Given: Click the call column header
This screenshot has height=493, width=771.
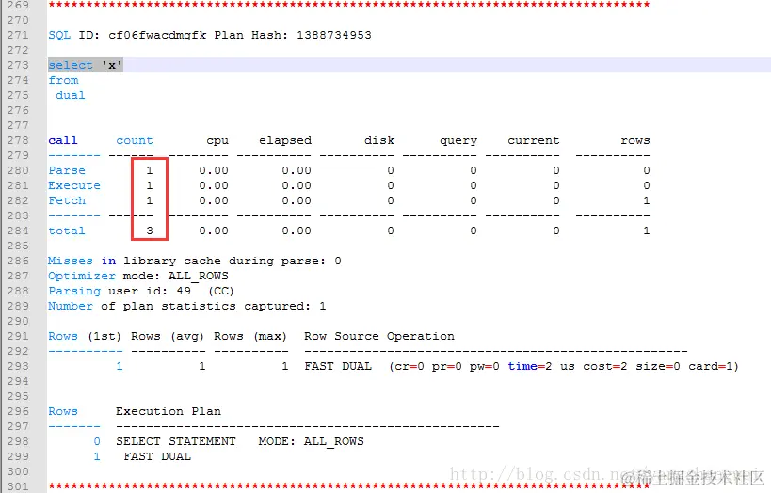Looking at the screenshot, I should pos(62,140).
